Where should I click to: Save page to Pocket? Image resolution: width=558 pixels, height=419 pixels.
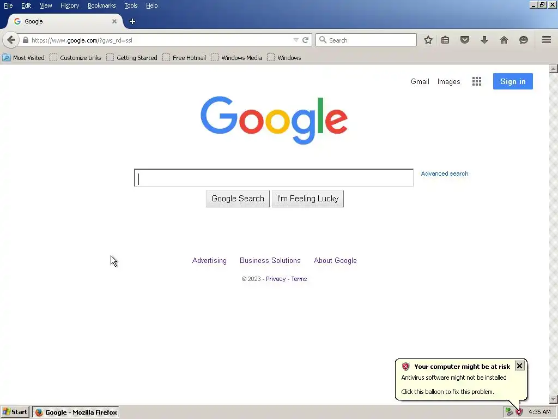tap(465, 40)
